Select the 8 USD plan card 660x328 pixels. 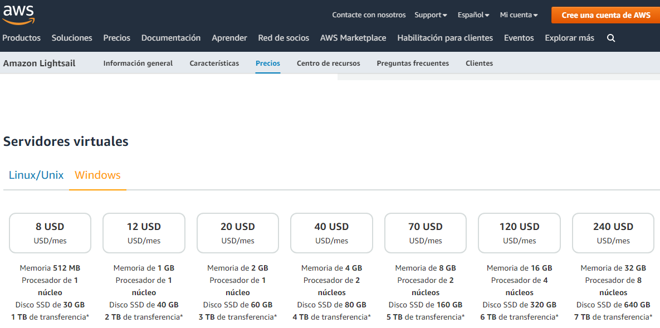(x=50, y=233)
